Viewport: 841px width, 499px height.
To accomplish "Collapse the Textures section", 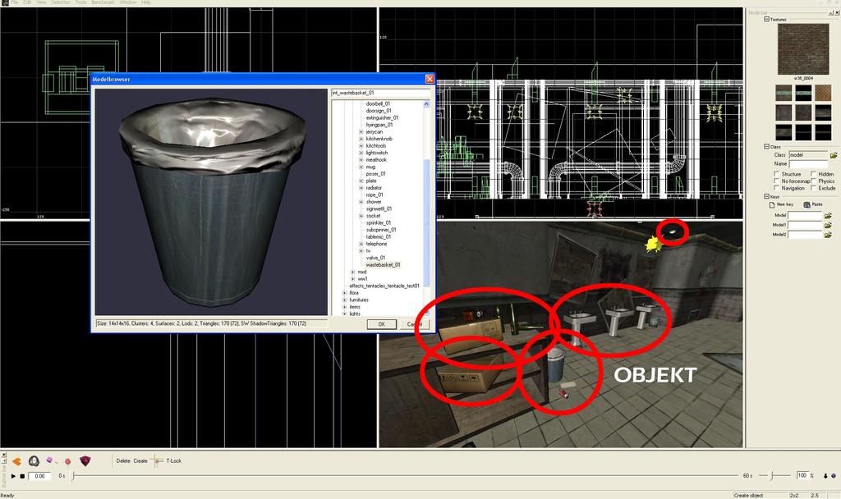I will point(767,20).
